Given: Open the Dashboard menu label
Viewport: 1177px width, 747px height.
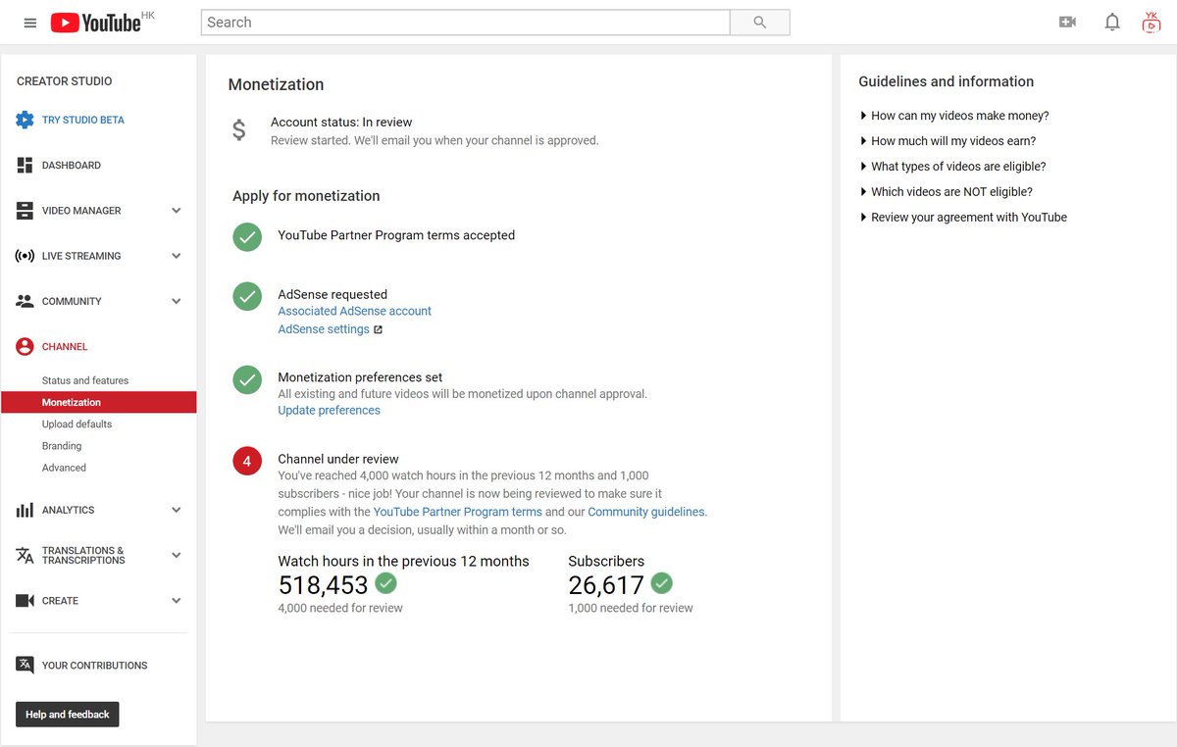Looking at the screenshot, I should click(72, 166).
